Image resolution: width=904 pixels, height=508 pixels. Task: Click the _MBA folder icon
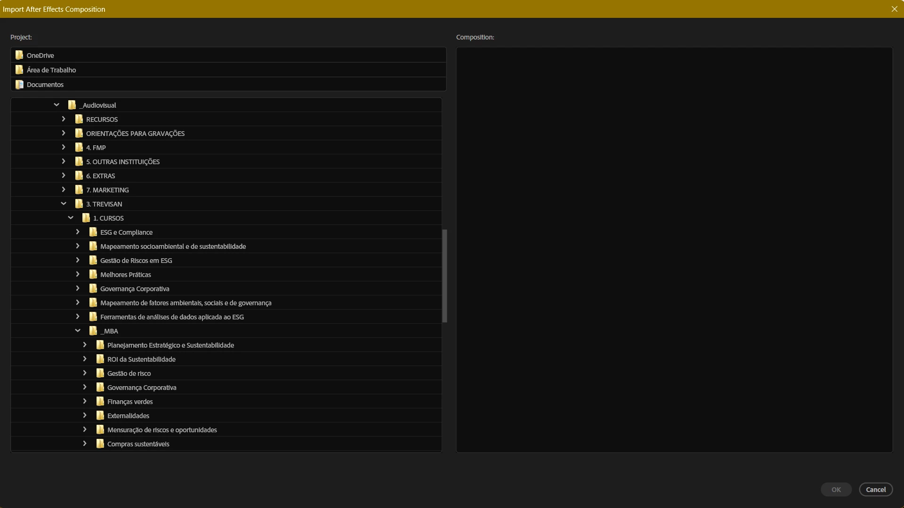[93, 331]
